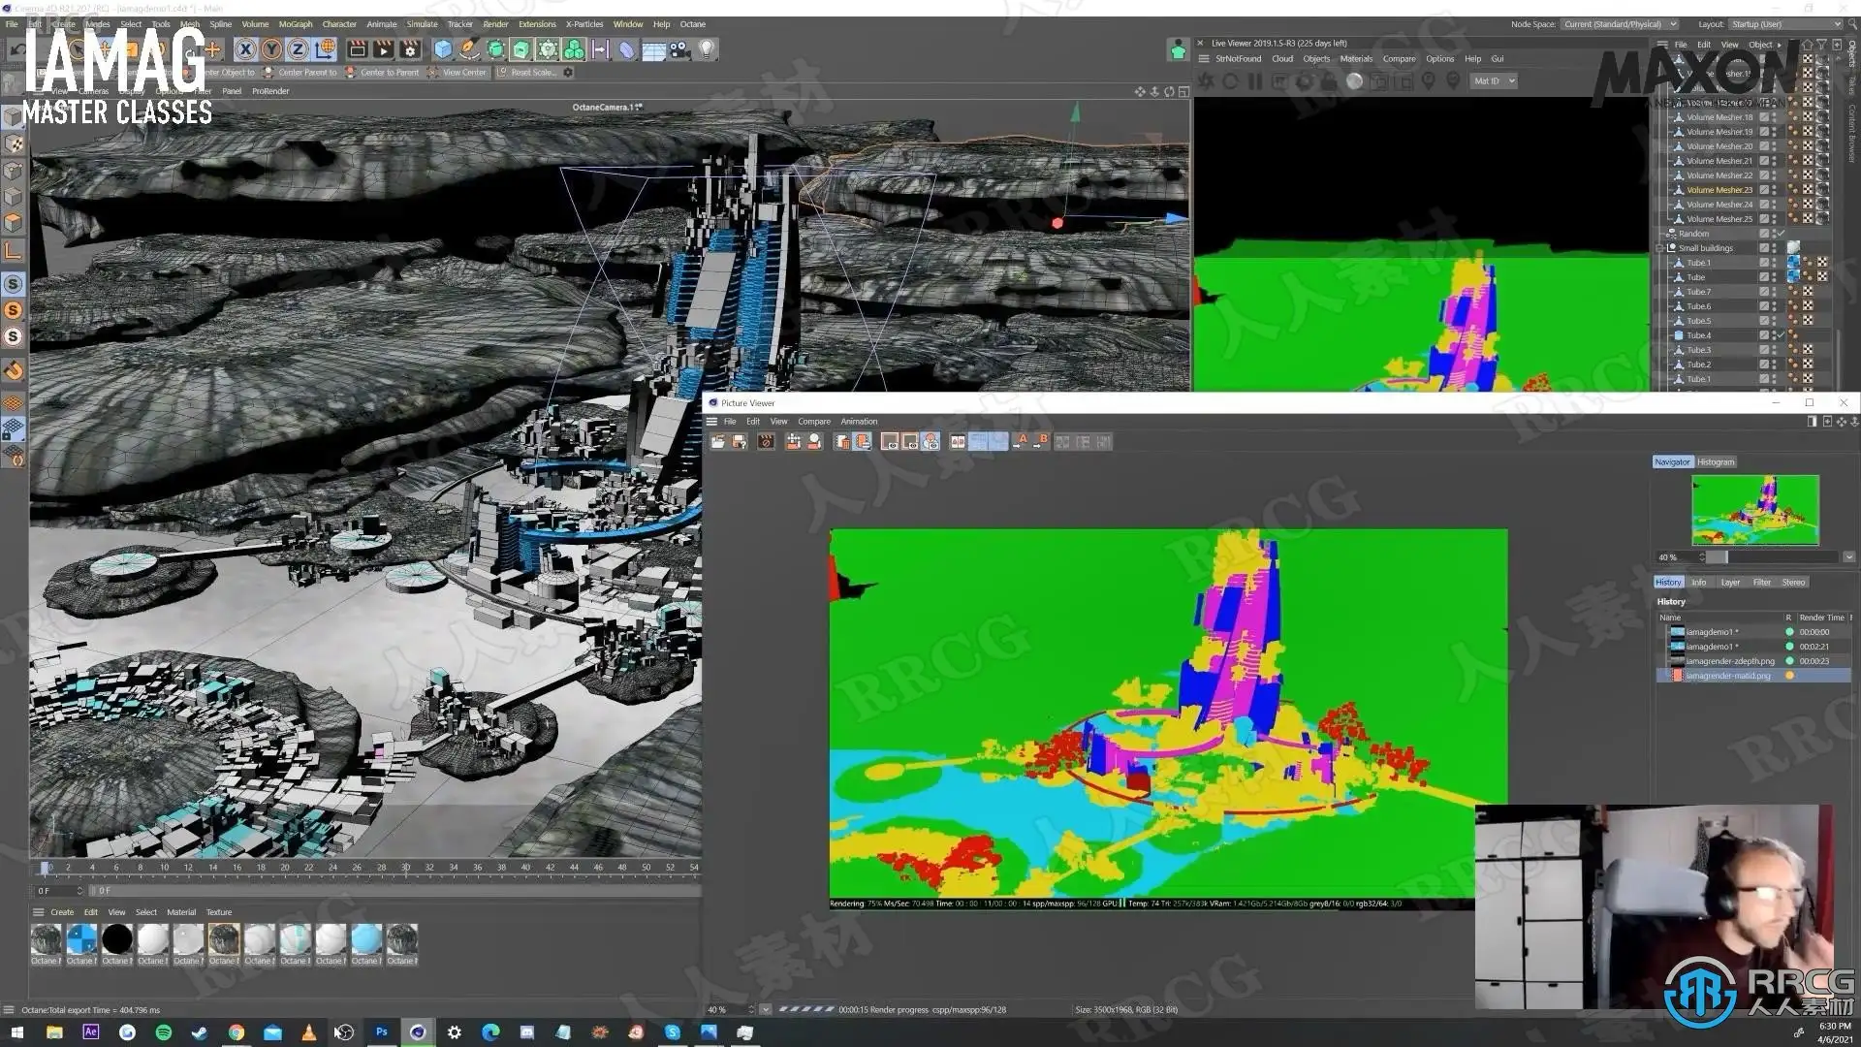1861x1047 pixels.
Task: Toggle the X axis lock icon
Action: [x=245, y=48]
